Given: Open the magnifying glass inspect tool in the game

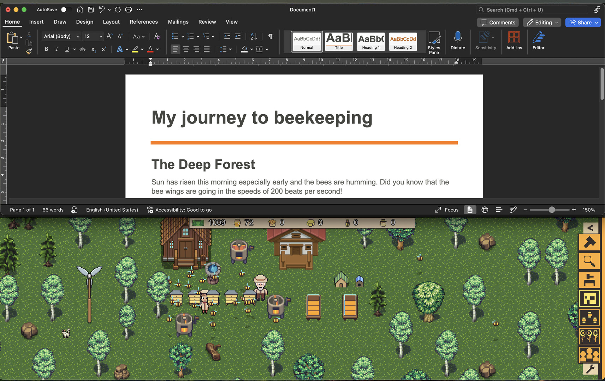Looking at the screenshot, I should pos(589,261).
